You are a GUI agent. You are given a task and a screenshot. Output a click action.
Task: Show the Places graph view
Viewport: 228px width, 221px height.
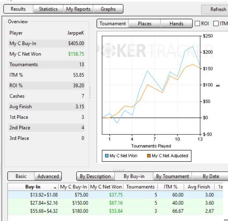click(145, 24)
